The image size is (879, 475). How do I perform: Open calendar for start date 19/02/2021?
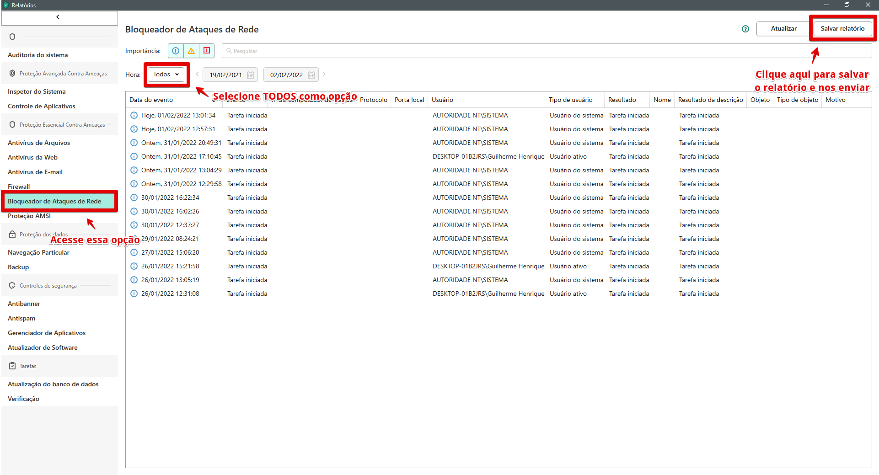251,75
